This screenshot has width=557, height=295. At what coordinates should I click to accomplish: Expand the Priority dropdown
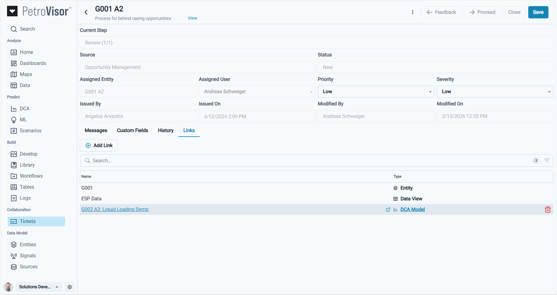(x=376, y=92)
